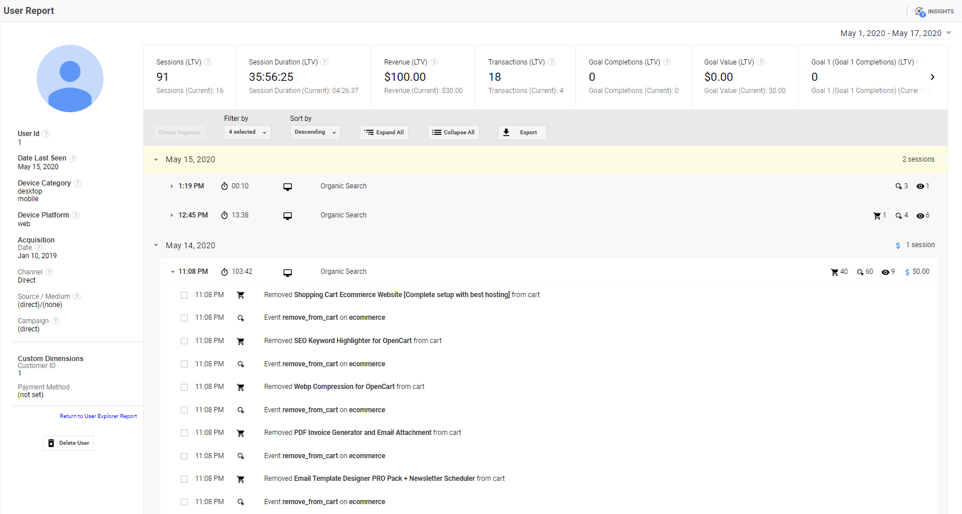Click Organic Search on the 12:45 PM session
Image resolution: width=962 pixels, height=514 pixels.
click(x=344, y=215)
